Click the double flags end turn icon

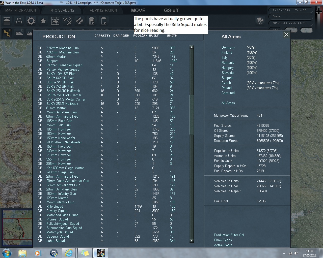[260, 21]
